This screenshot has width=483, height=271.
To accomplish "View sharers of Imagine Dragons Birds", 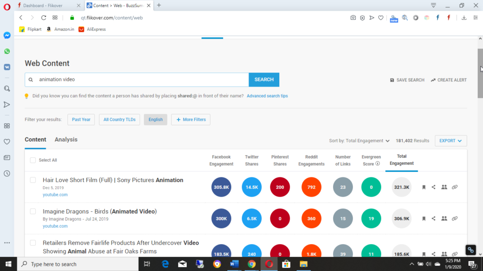I will pos(444,218).
